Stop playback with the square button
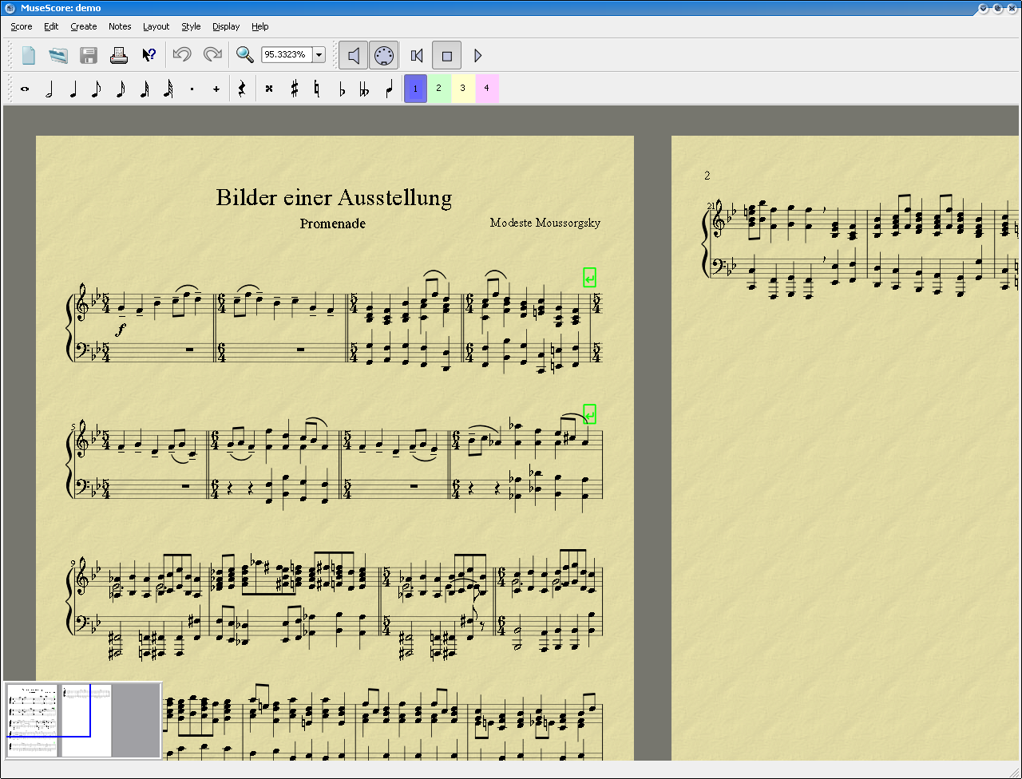The width and height of the screenshot is (1022, 779). point(447,55)
